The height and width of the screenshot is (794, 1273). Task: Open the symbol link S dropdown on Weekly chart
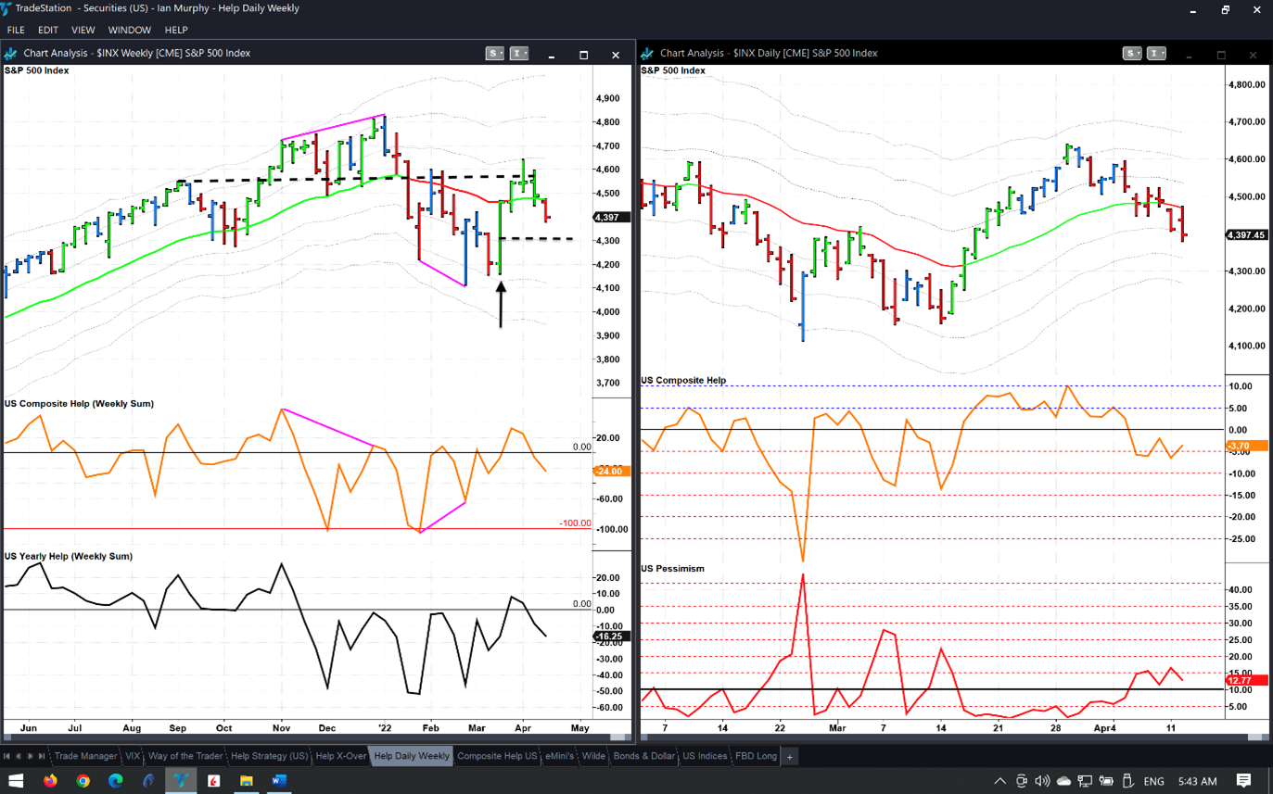tap(496, 54)
